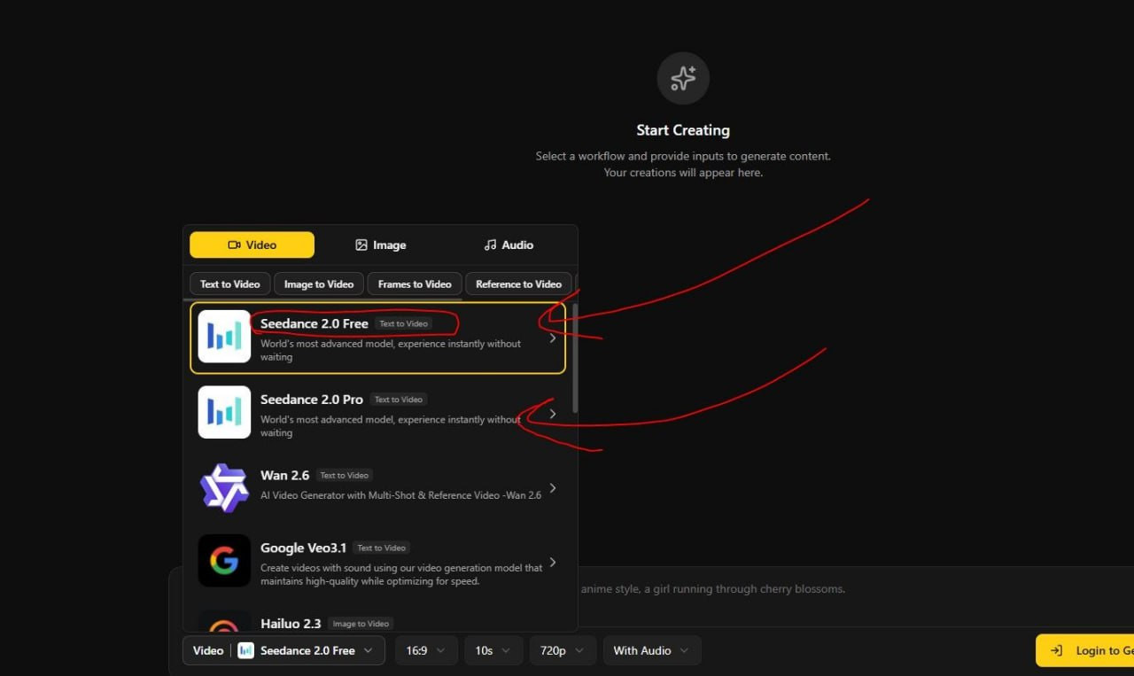This screenshot has height=676, width=1134.
Task: Select the Wan 2.6 model title
Action: point(284,476)
